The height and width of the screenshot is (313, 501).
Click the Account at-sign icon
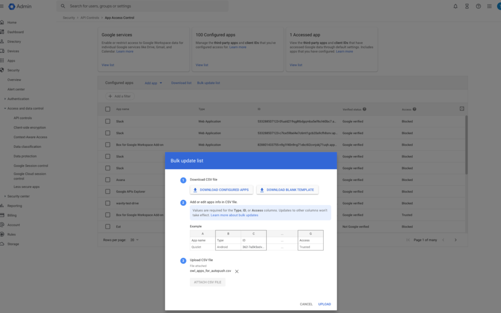tap(2, 225)
